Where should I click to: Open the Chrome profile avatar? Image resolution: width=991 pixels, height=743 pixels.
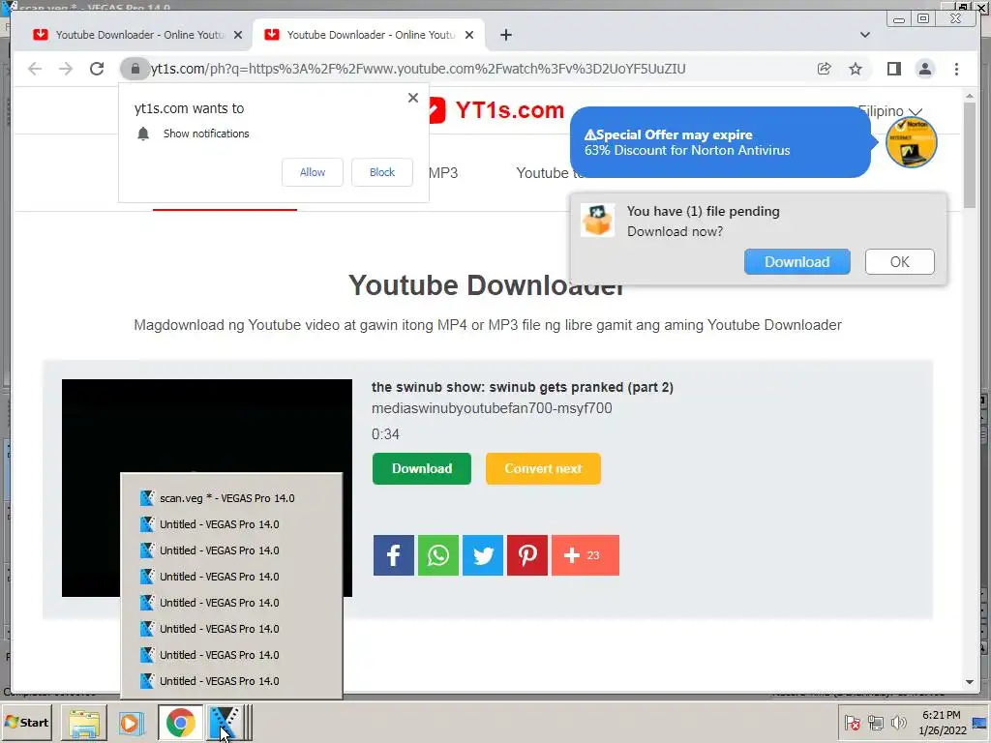924,69
